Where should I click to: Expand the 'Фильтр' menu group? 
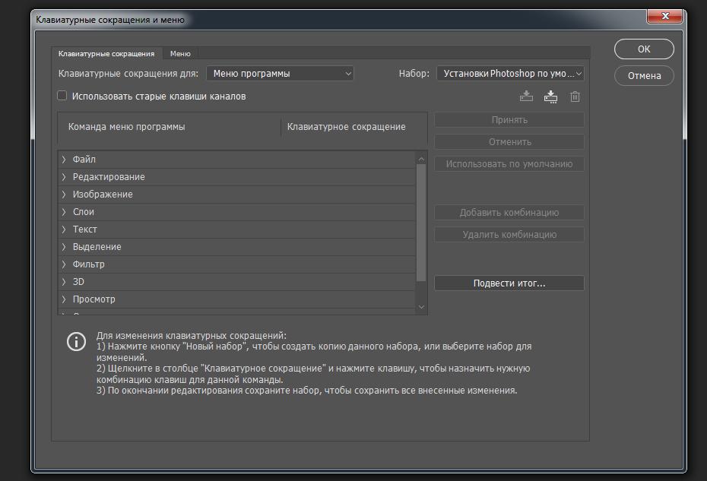pyautogui.click(x=64, y=264)
